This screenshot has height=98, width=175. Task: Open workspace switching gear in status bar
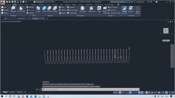[x=159, y=93]
